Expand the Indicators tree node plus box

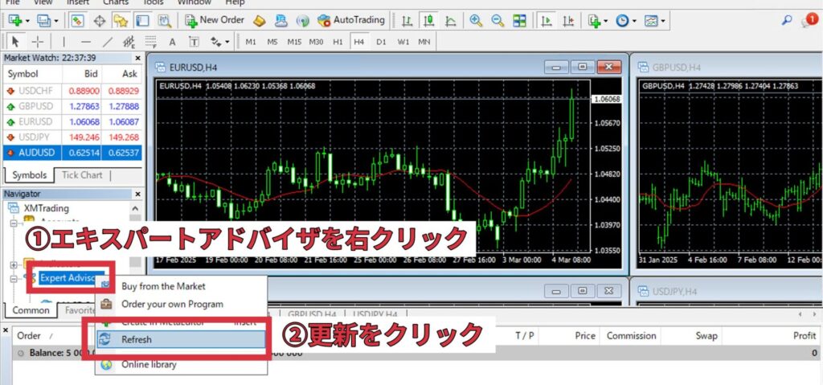pos(14,264)
